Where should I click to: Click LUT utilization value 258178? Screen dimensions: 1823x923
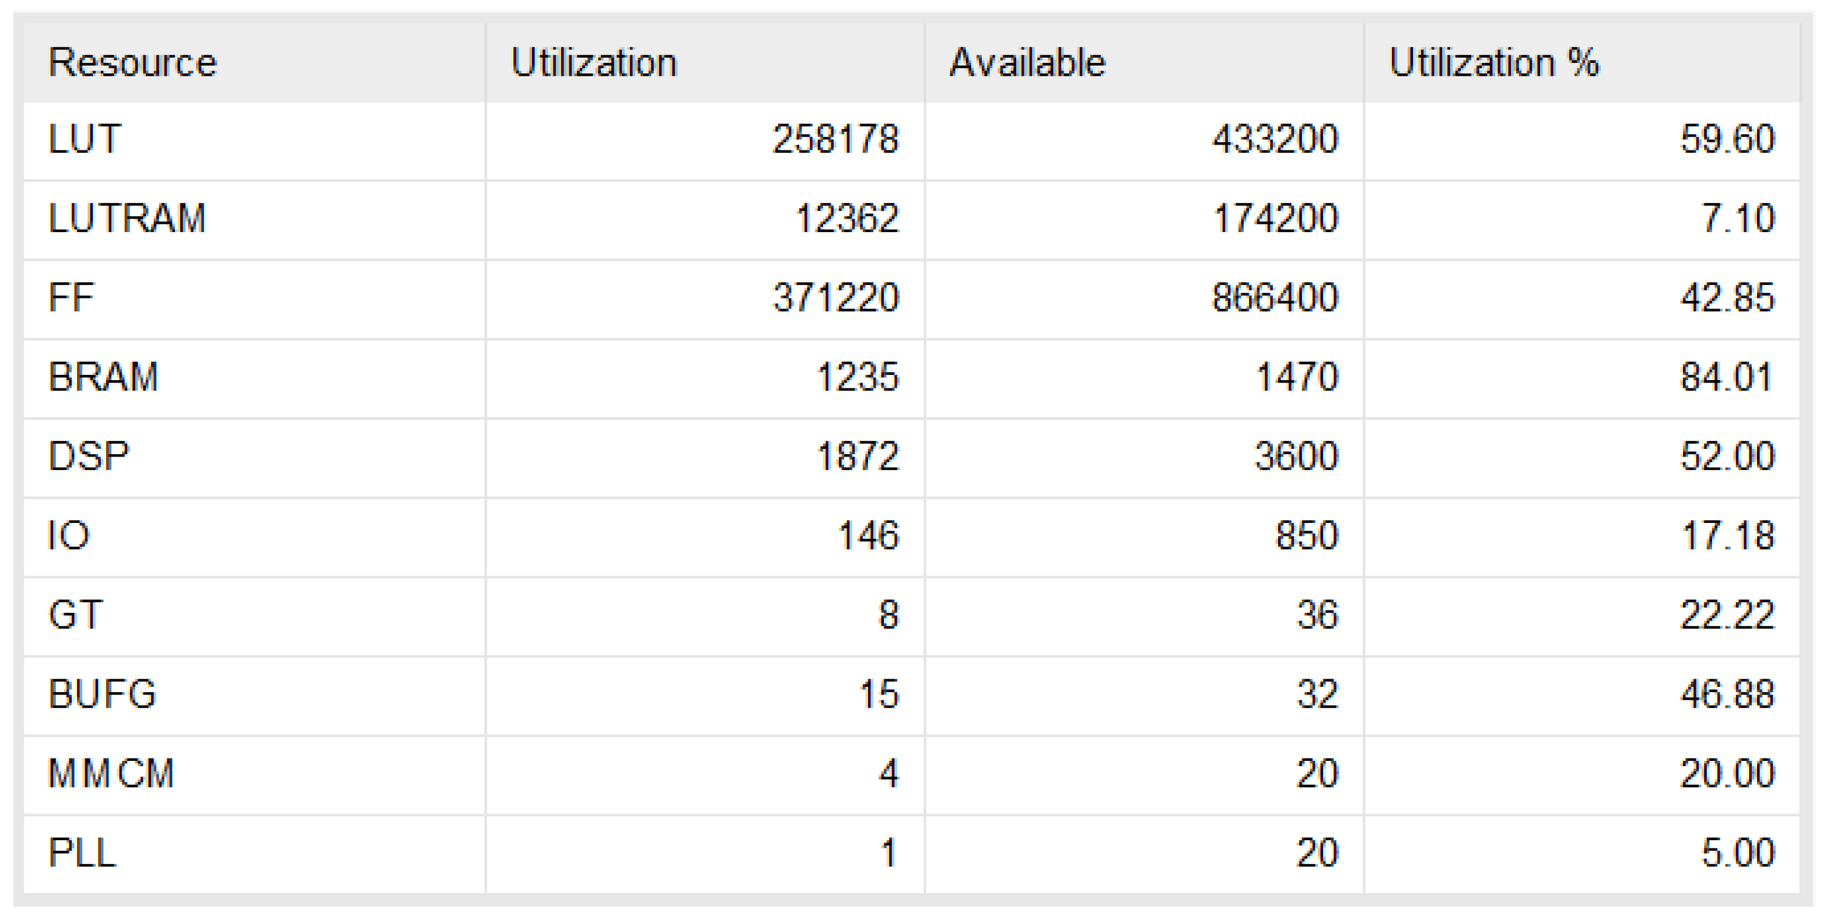(x=835, y=139)
